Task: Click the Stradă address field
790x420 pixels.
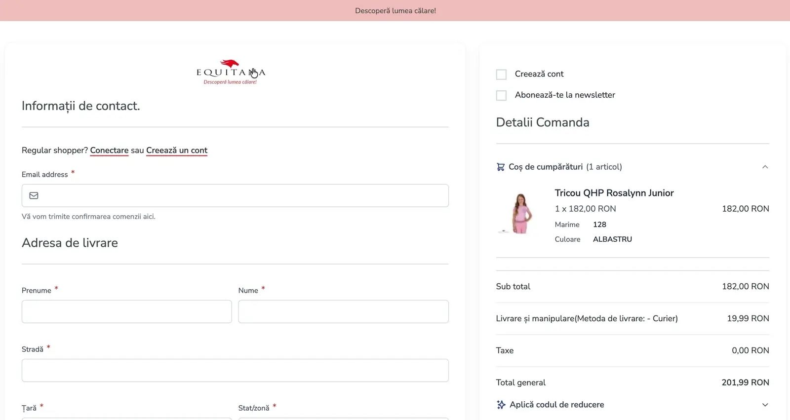Action: (x=235, y=370)
